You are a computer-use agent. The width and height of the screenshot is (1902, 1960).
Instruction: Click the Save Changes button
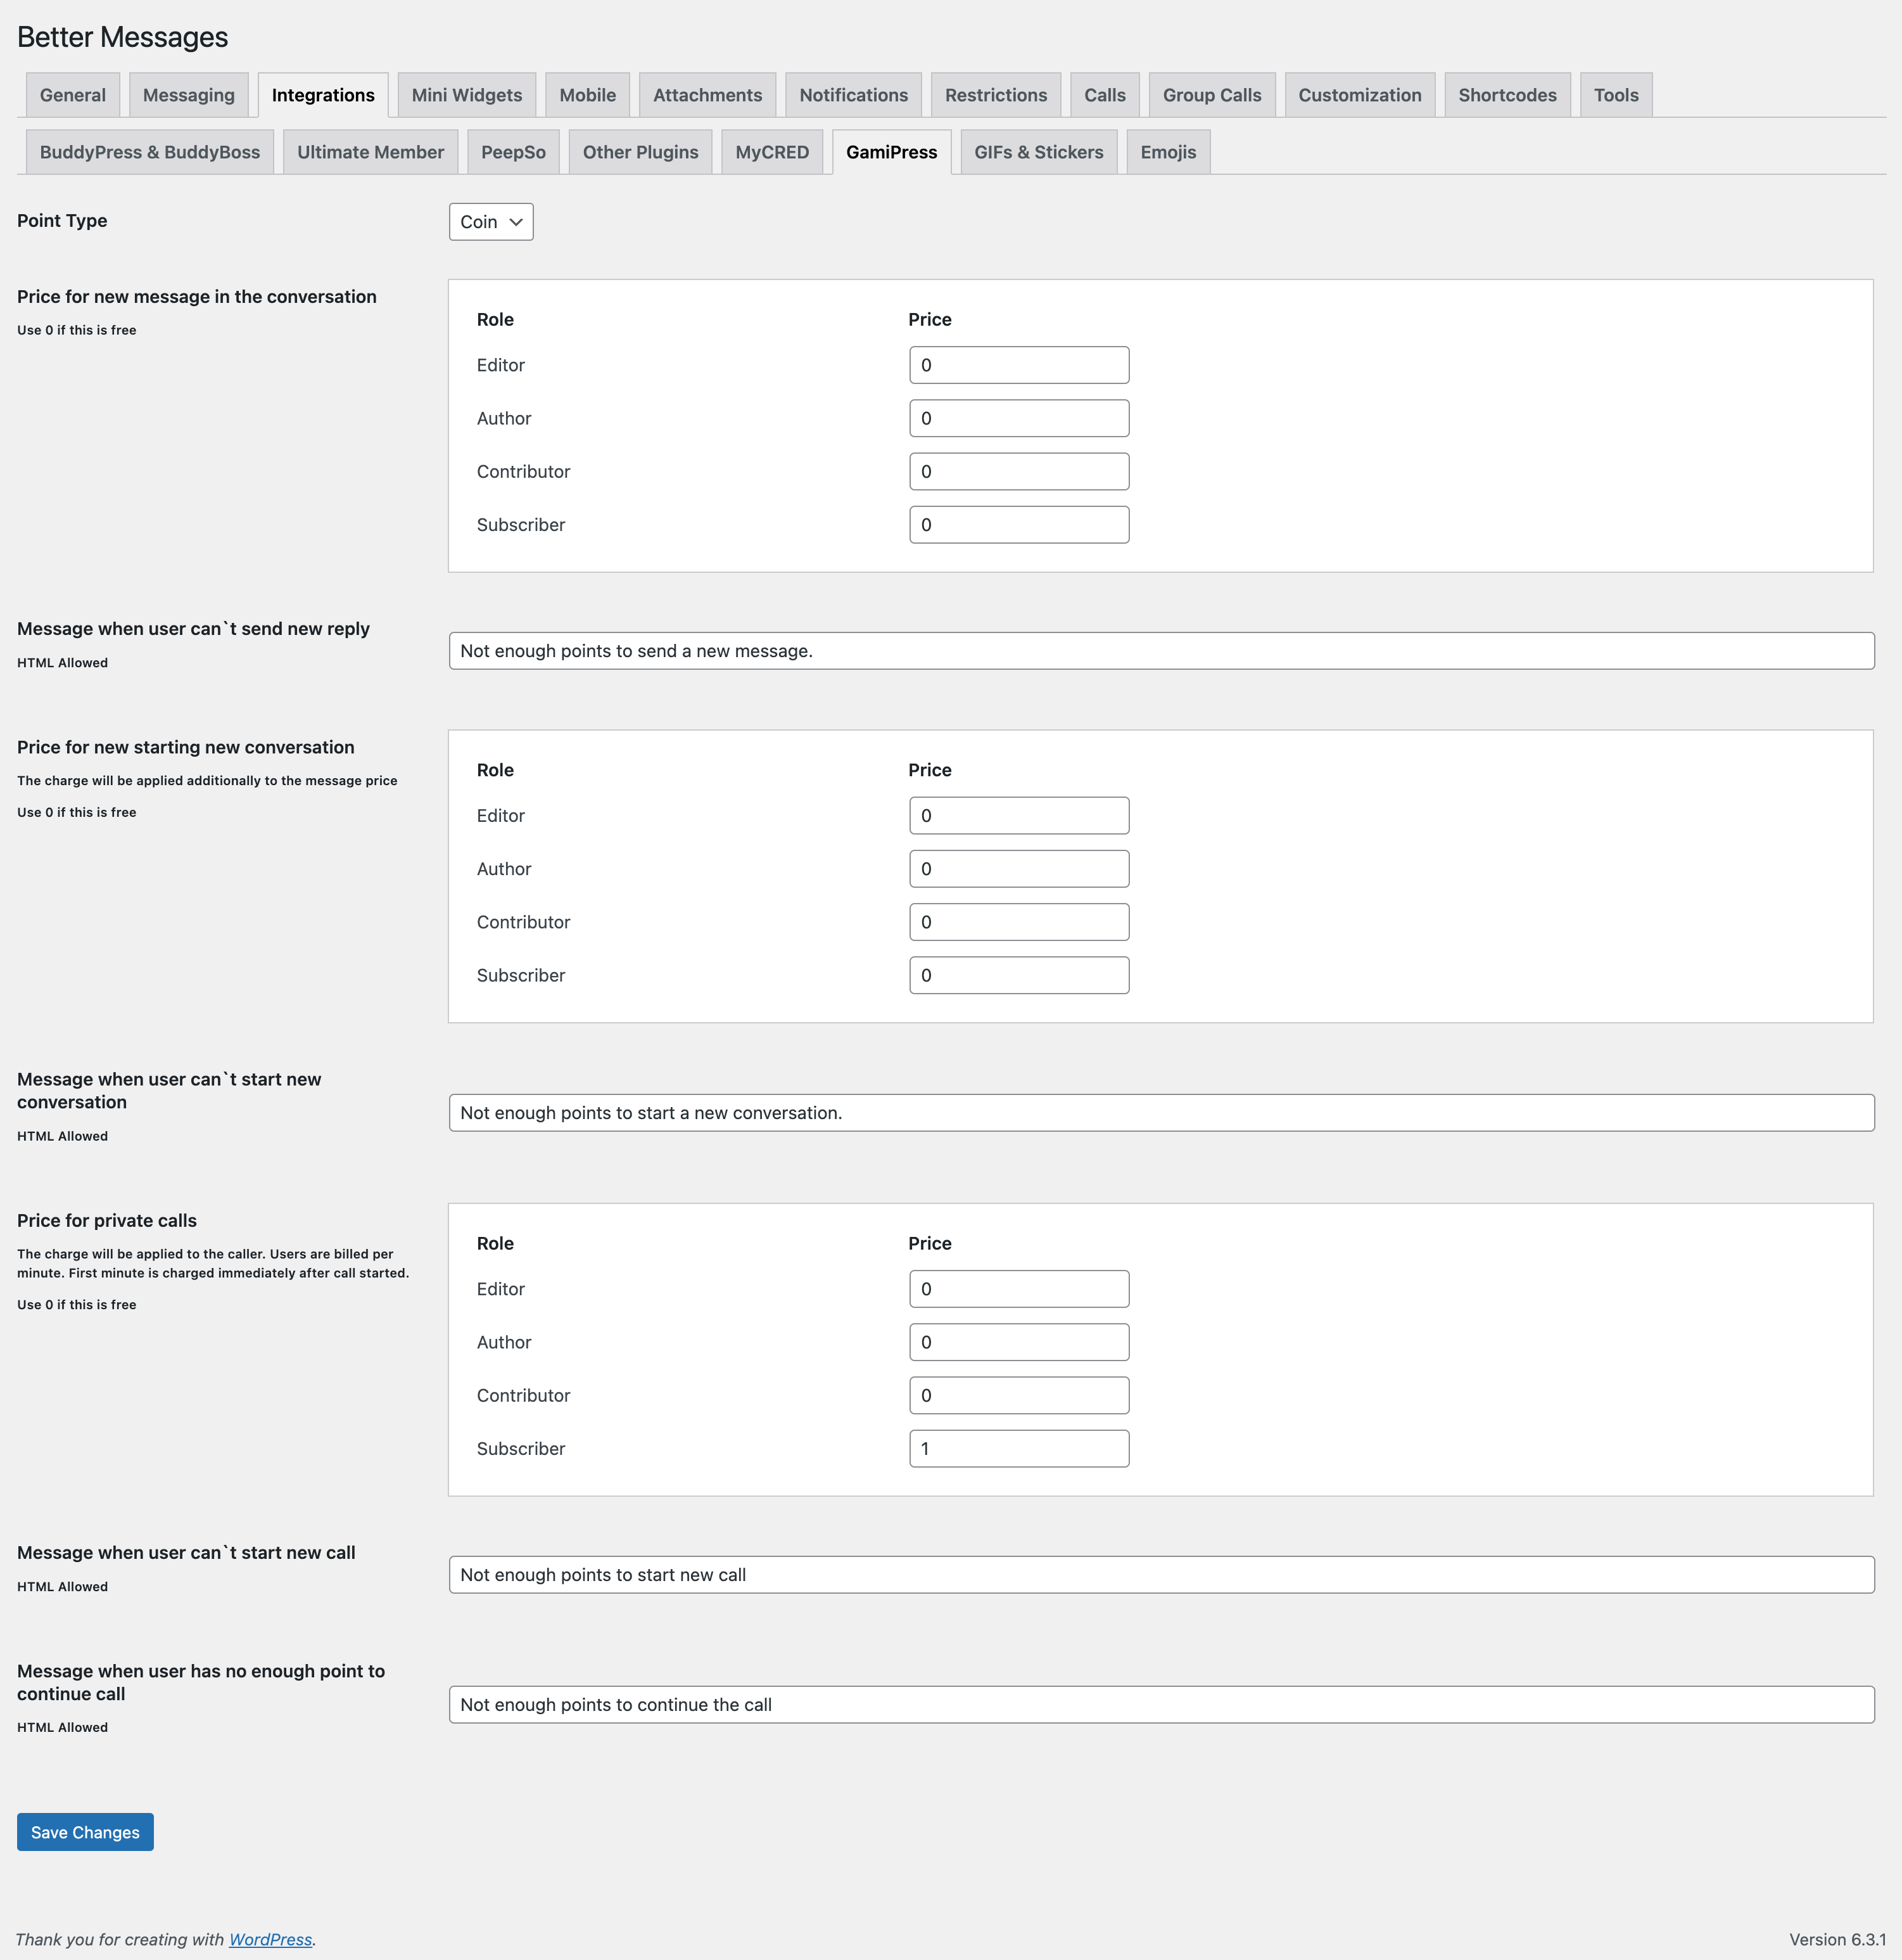[85, 1832]
